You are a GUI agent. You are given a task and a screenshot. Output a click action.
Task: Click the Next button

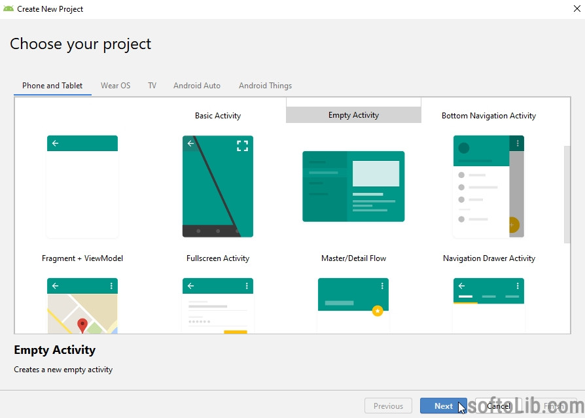click(x=443, y=406)
